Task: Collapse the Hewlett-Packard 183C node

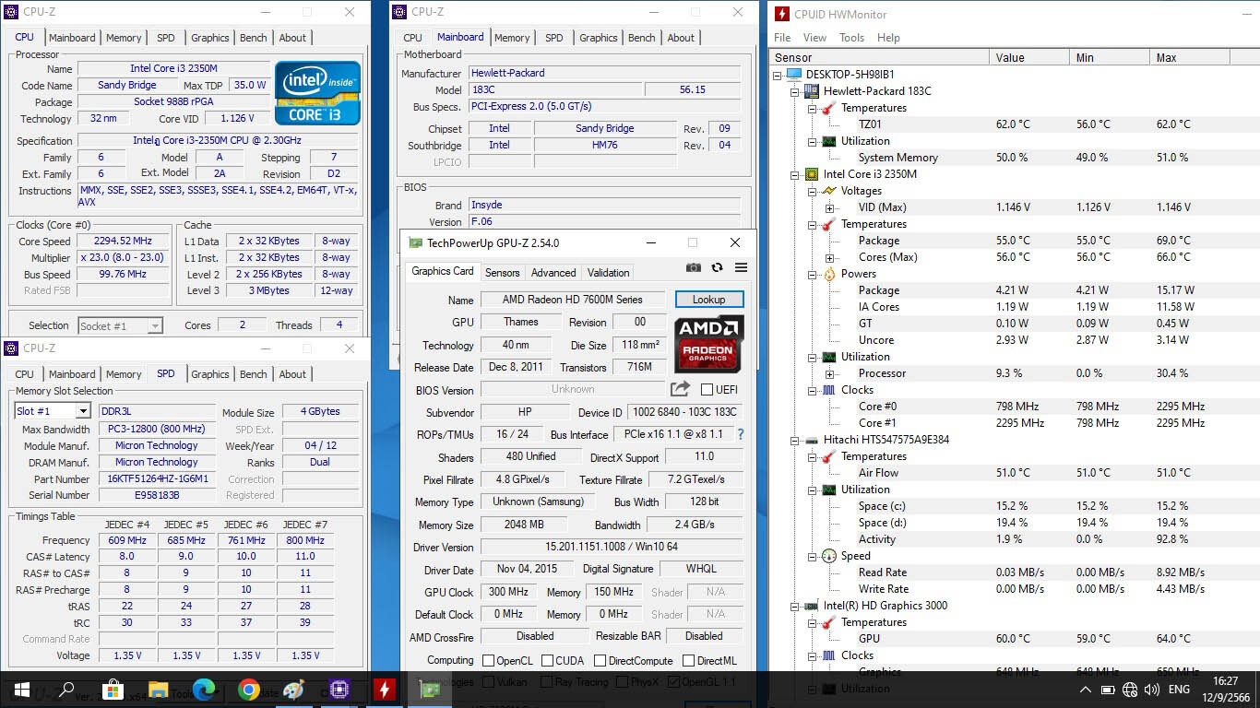Action: 795,91
